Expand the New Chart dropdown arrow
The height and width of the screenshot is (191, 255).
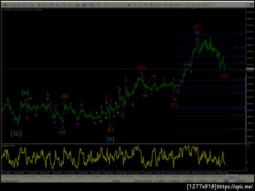[x=8, y=5]
